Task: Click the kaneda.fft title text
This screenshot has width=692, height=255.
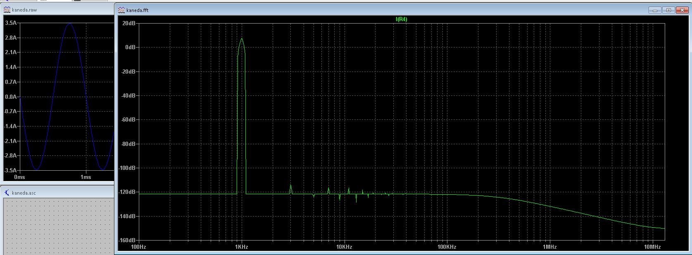Action: pyautogui.click(x=138, y=10)
